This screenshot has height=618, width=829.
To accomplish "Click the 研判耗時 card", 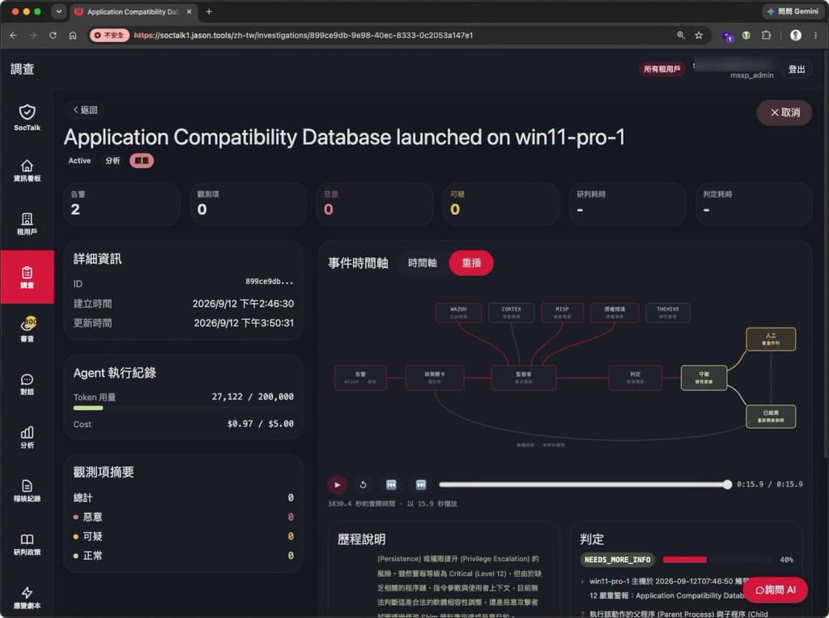I will coord(627,204).
